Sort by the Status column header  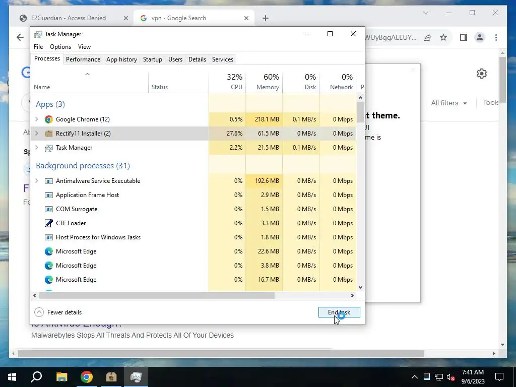pos(178,82)
